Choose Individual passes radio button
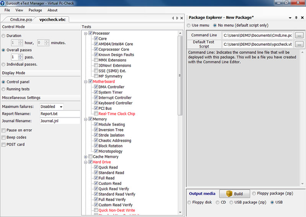The width and height of the screenshot is (306, 217). click(3, 64)
